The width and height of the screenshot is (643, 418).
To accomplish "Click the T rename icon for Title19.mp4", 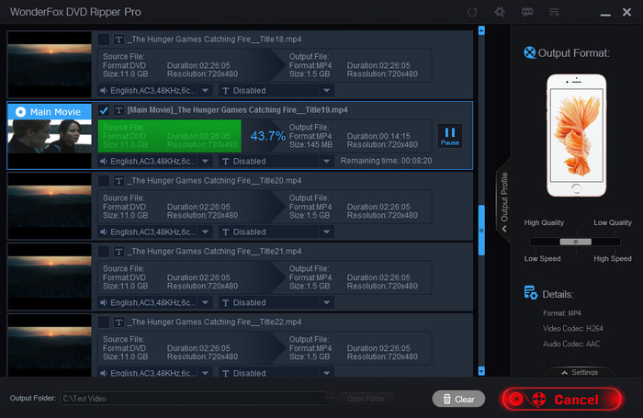I will (118, 110).
